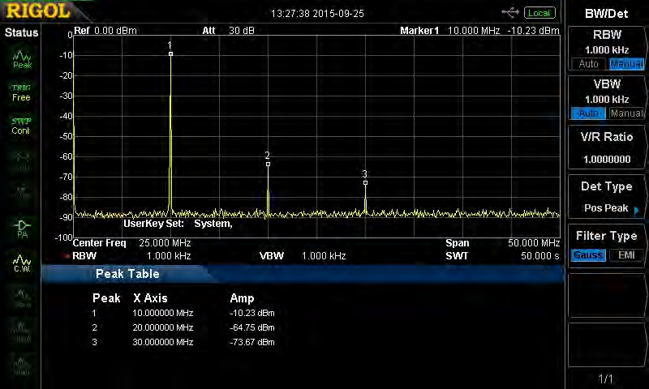Click the -73.67 dBm amplitude cell
Screen dimensions: 649x389
coord(252,342)
